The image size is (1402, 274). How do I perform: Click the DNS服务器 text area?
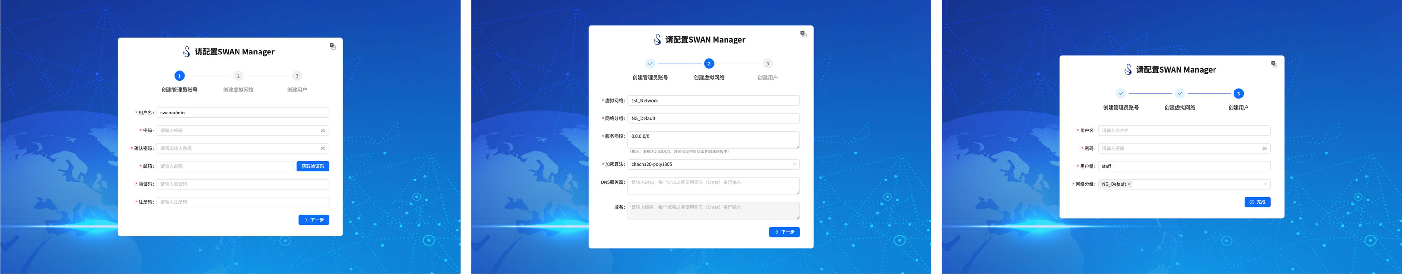point(713,185)
